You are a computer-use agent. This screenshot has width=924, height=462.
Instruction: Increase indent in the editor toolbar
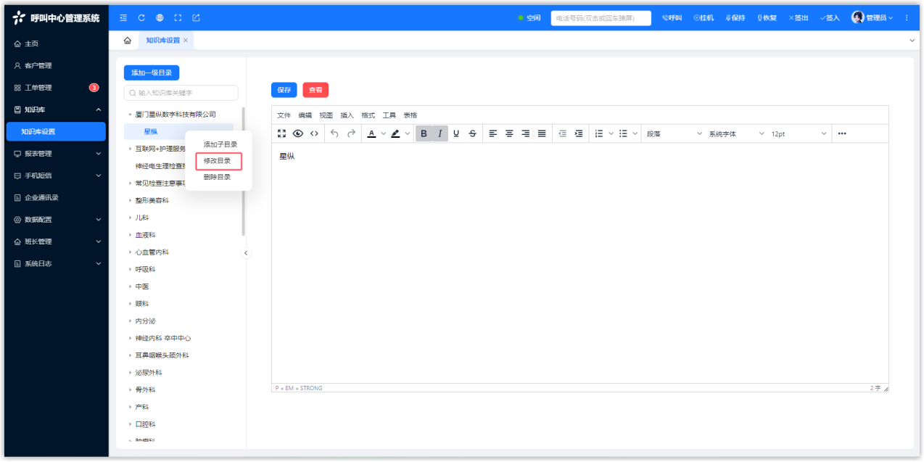tap(579, 133)
